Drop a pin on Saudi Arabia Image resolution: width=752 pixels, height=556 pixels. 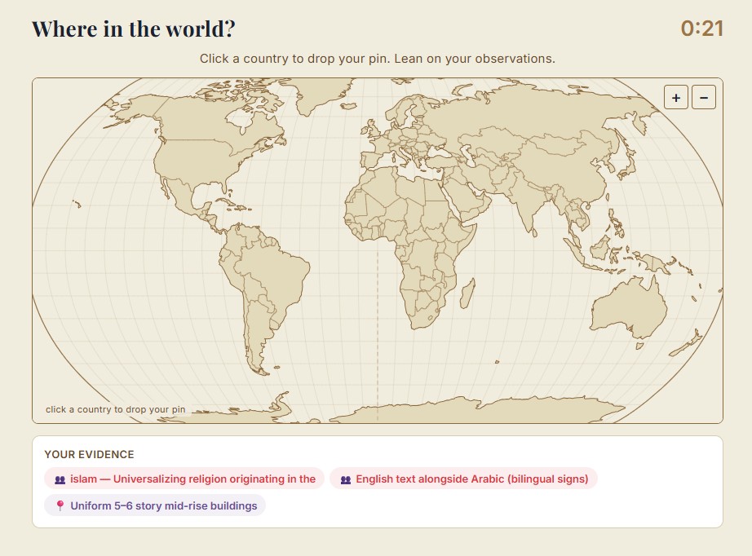coord(462,196)
